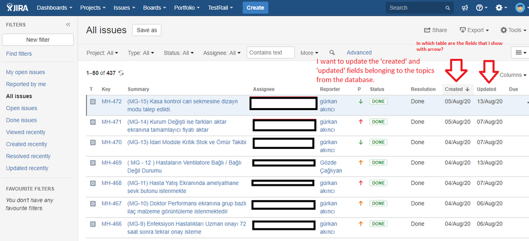Open the view layout switcher icon

click(x=520, y=52)
